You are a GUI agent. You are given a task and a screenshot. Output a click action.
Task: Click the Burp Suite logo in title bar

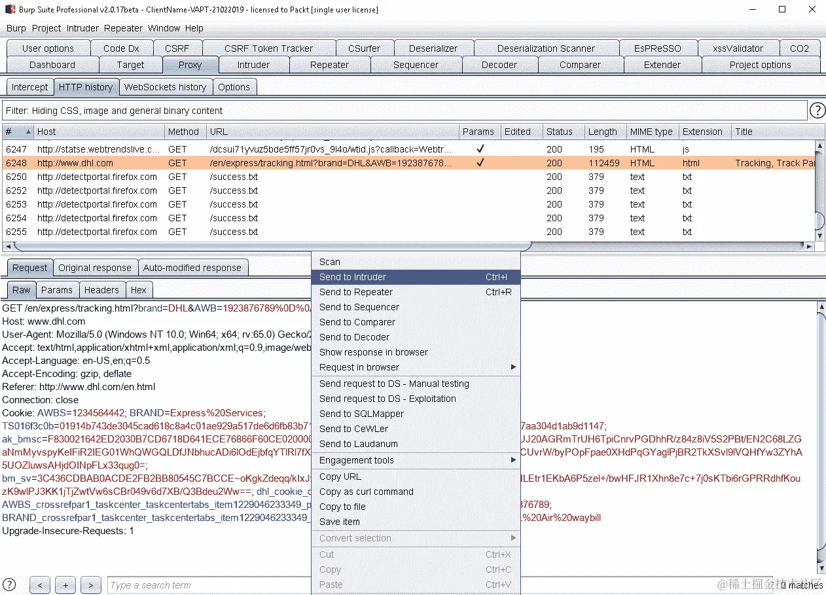10,10
